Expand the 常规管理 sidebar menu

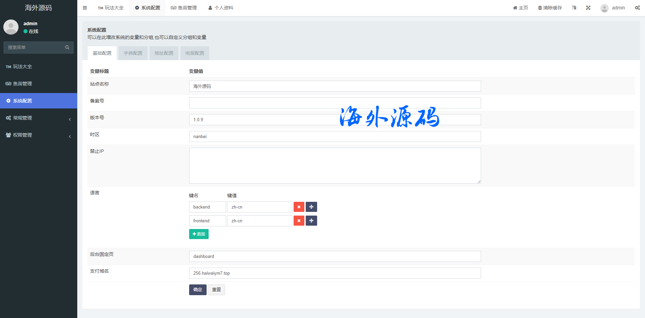pos(39,118)
